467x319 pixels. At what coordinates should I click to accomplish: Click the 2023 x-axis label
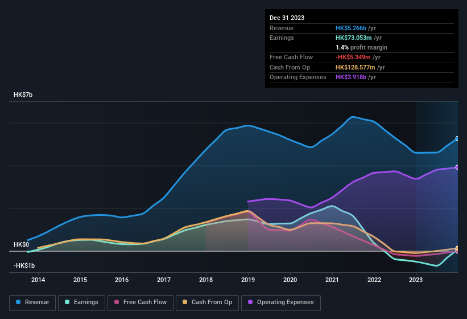pos(416,280)
